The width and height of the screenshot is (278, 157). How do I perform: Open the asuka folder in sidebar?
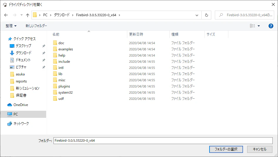click(20, 74)
